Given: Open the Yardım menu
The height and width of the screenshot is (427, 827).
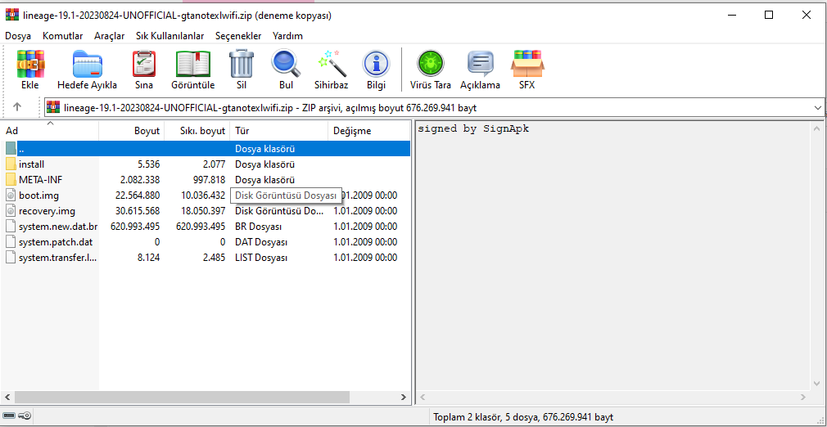Looking at the screenshot, I should [x=287, y=36].
